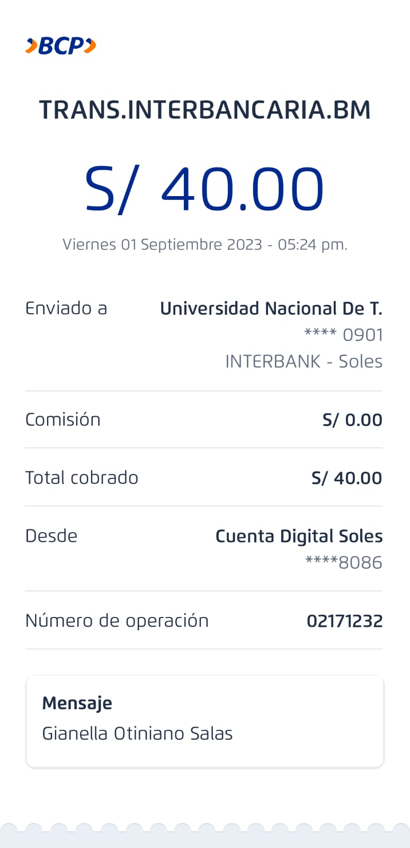The width and height of the screenshot is (410, 848).
Task: Select the large S/ 40.00 amount
Action: coord(204,189)
